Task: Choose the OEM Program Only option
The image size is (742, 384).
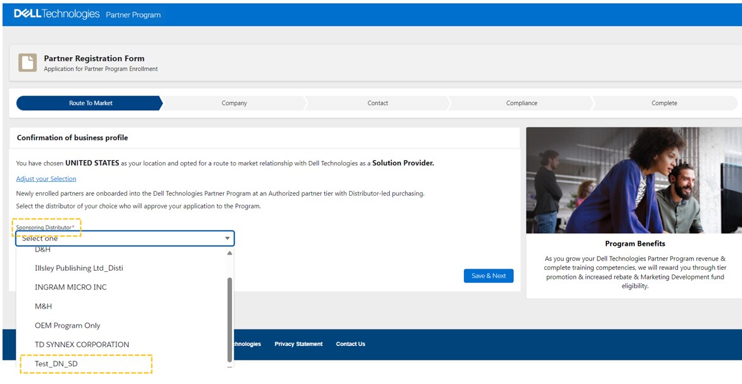Action: coord(68,326)
